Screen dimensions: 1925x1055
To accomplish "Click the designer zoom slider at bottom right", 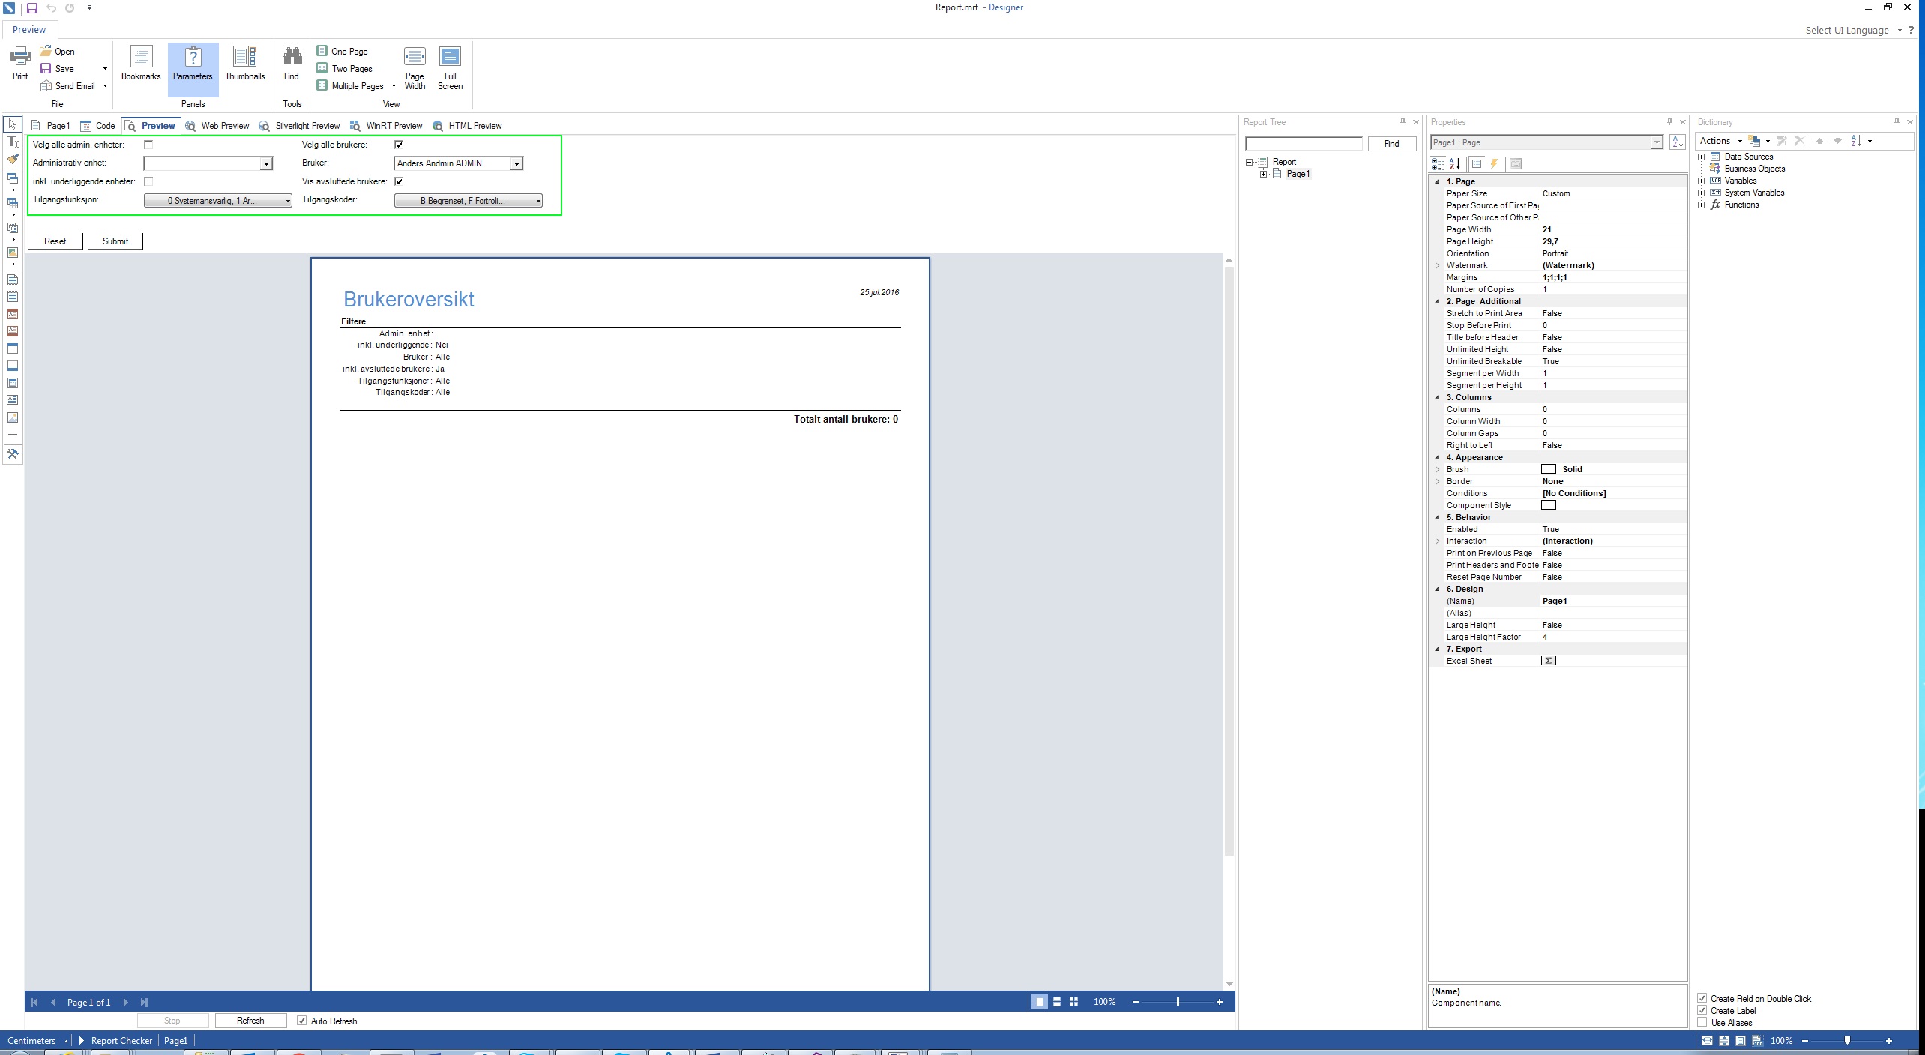I will click(x=1847, y=1041).
